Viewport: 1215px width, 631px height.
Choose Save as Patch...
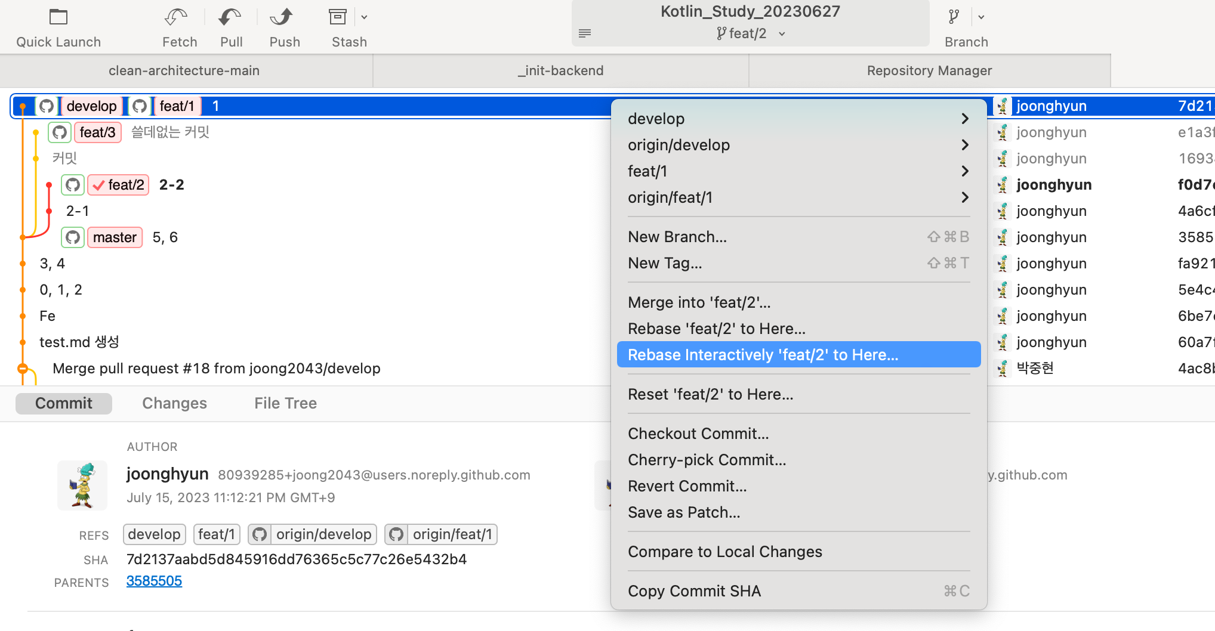(798, 512)
